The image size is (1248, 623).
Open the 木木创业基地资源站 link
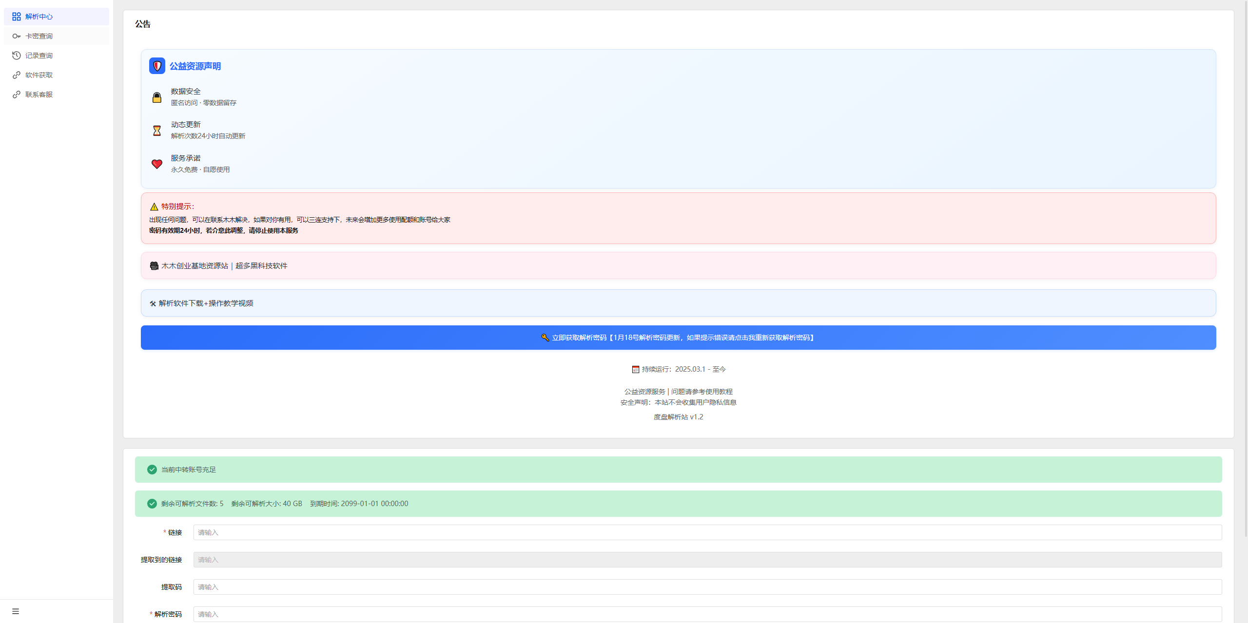[x=195, y=266]
